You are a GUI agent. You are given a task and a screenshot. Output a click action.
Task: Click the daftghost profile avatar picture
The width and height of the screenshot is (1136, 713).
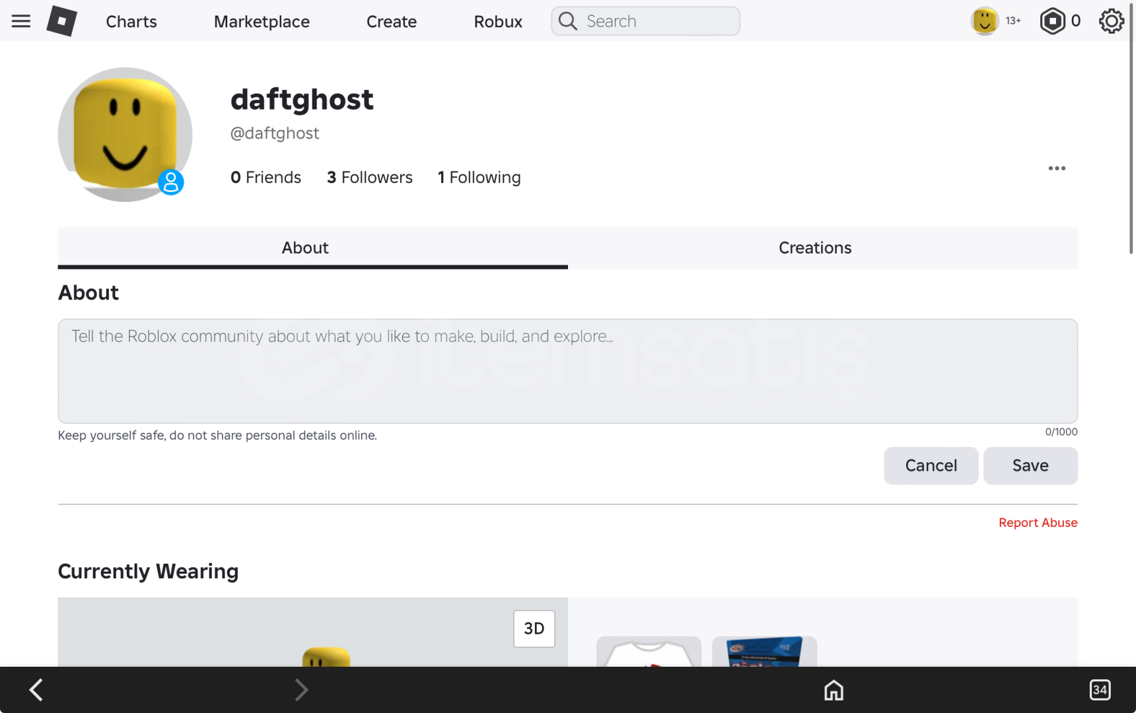[125, 135]
